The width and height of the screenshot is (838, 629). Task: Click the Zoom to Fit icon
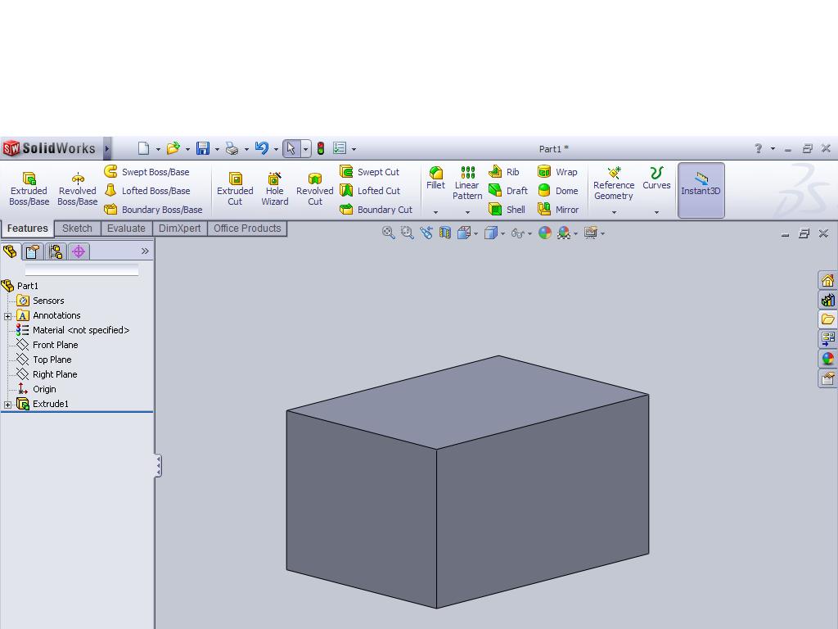coord(389,233)
